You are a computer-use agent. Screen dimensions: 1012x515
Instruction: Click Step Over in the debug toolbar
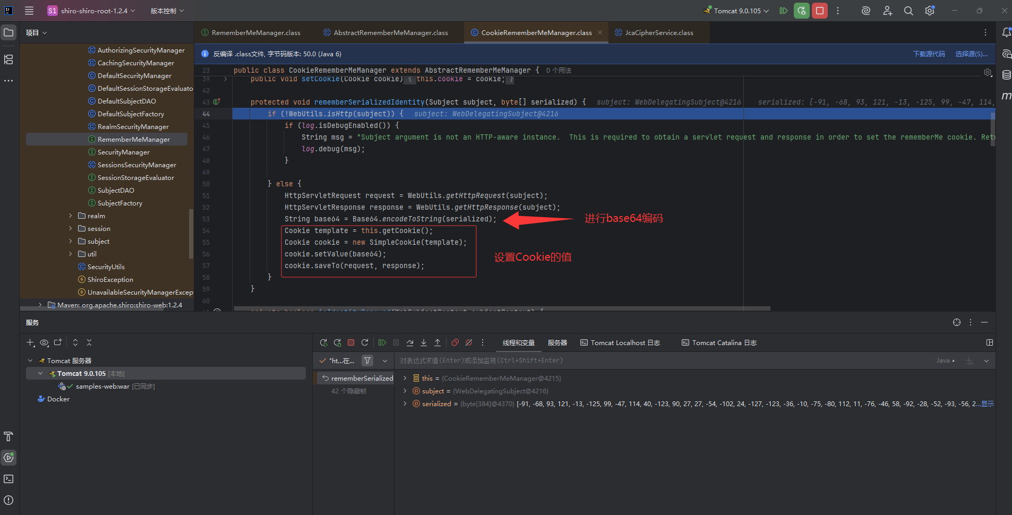(410, 343)
